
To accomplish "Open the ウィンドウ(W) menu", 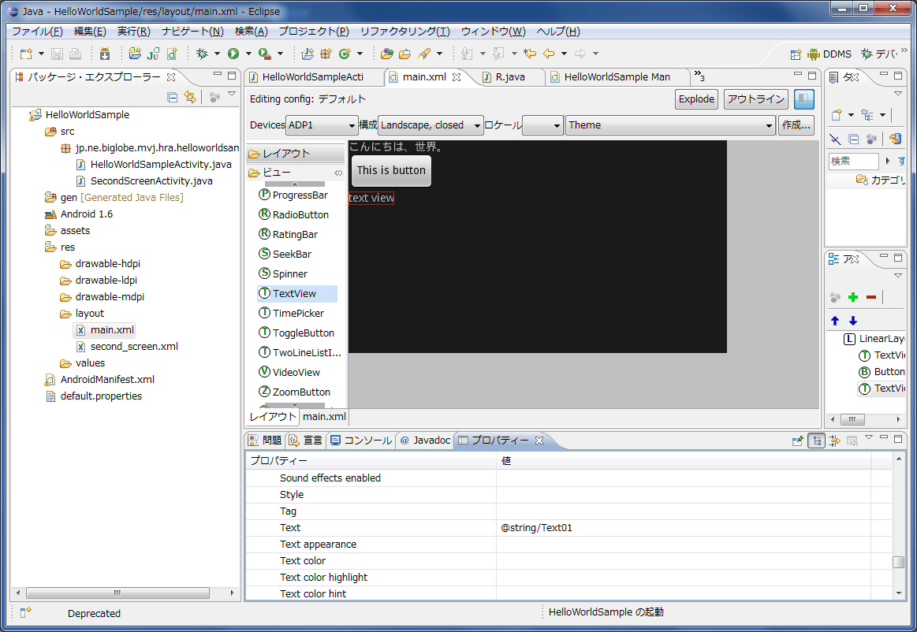I will [x=493, y=32].
